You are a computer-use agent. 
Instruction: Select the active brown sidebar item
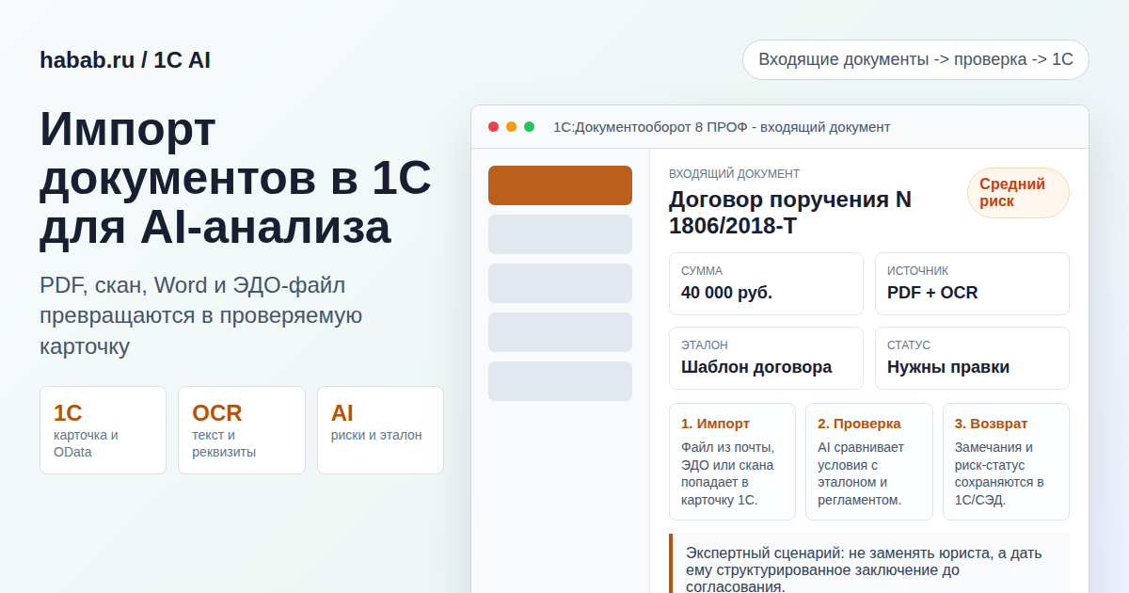click(560, 185)
